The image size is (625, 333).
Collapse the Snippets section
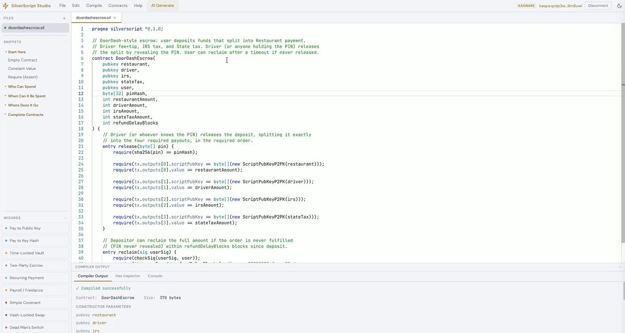coord(65,42)
